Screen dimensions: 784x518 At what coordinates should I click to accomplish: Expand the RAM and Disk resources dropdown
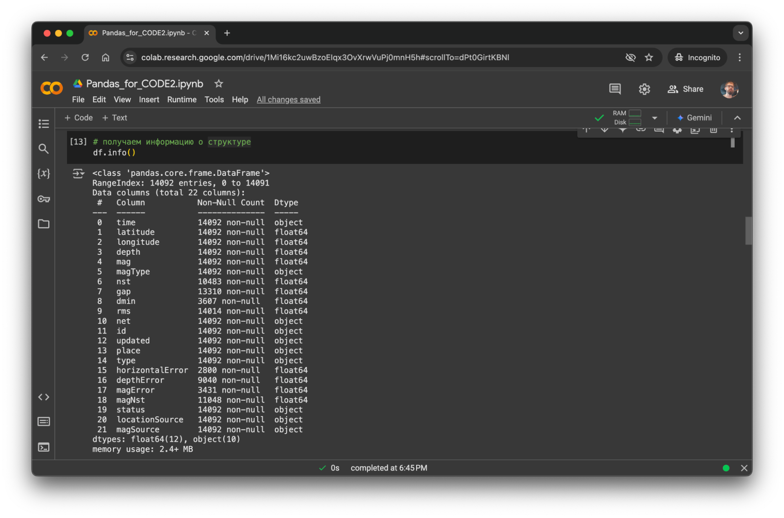[x=654, y=118]
